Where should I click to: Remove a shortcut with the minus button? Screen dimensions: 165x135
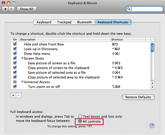click(19, 95)
